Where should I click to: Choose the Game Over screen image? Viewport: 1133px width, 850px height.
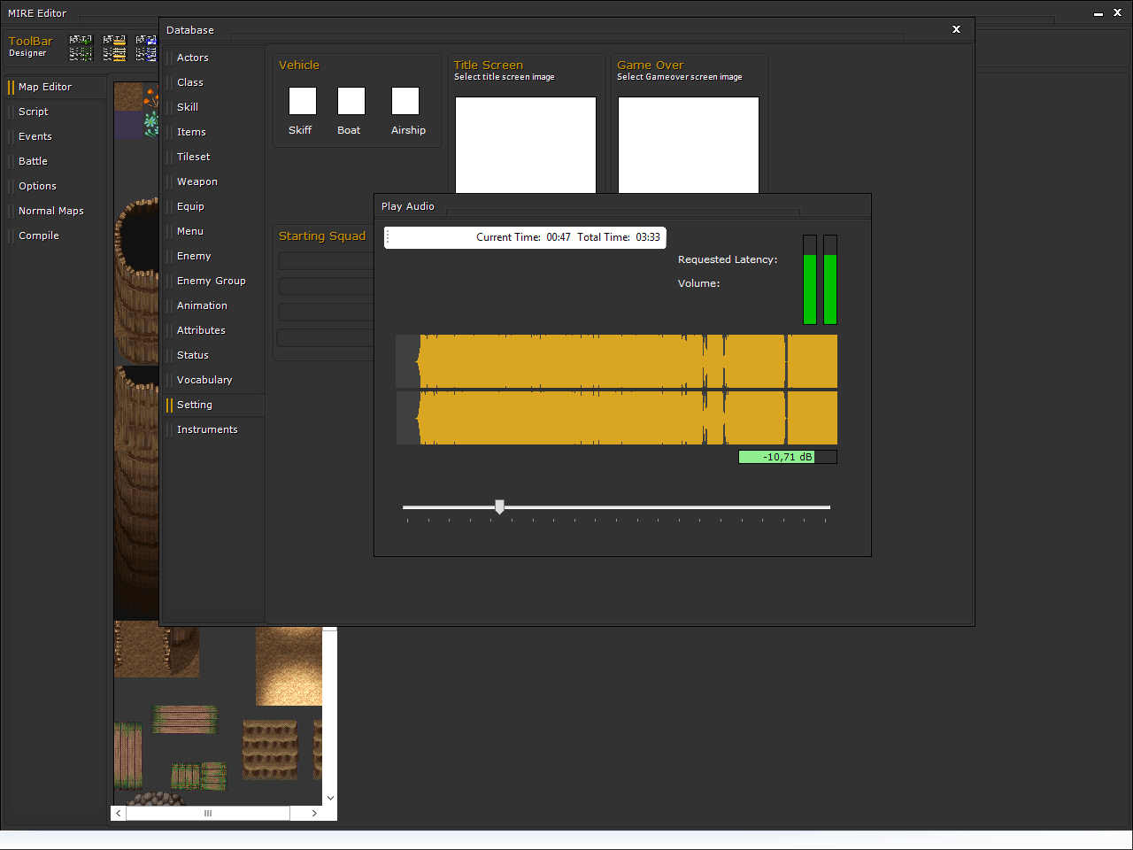pyautogui.click(x=689, y=145)
